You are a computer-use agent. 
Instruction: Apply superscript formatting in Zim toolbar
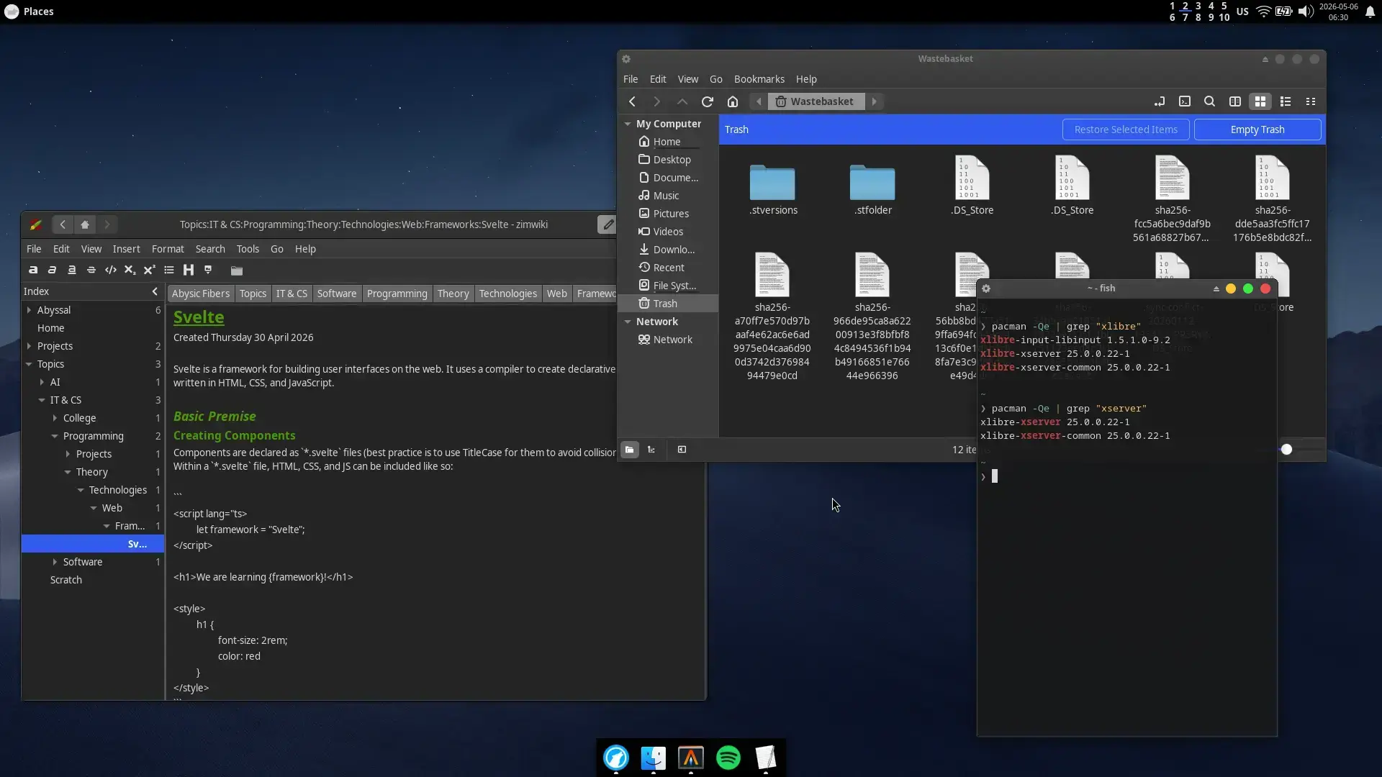[x=149, y=270]
